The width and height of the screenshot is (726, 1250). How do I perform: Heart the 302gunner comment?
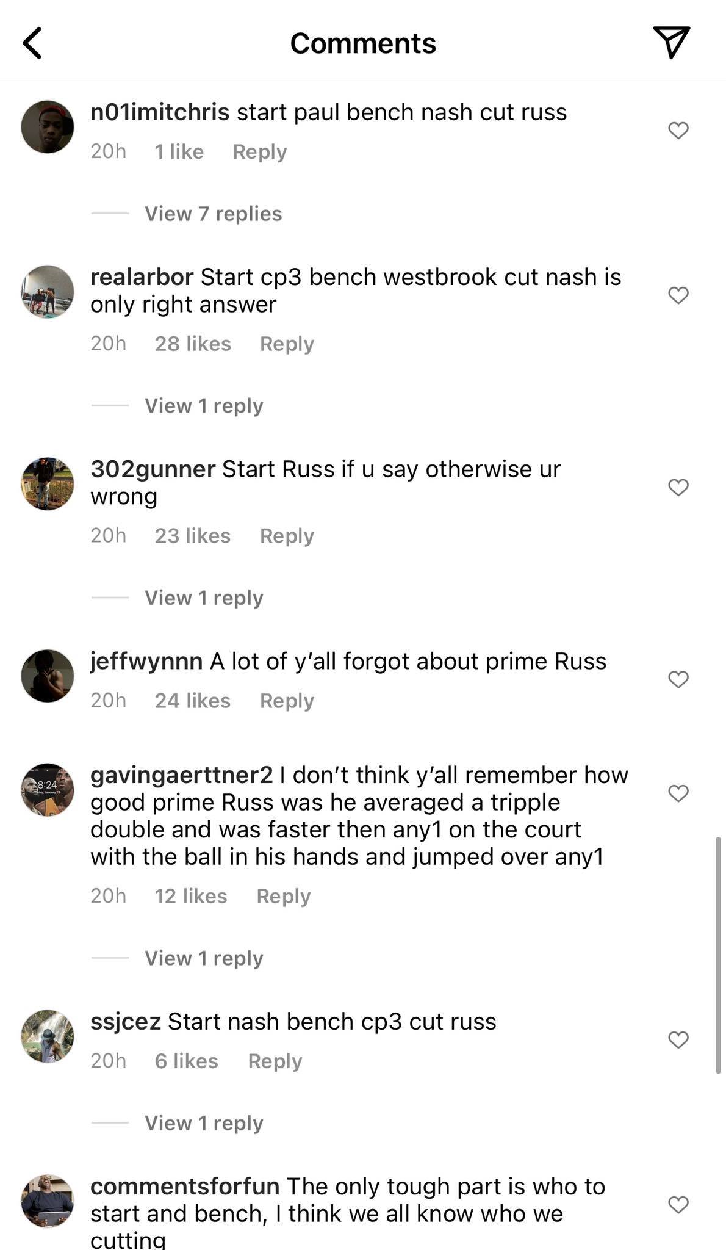(678, 487)
